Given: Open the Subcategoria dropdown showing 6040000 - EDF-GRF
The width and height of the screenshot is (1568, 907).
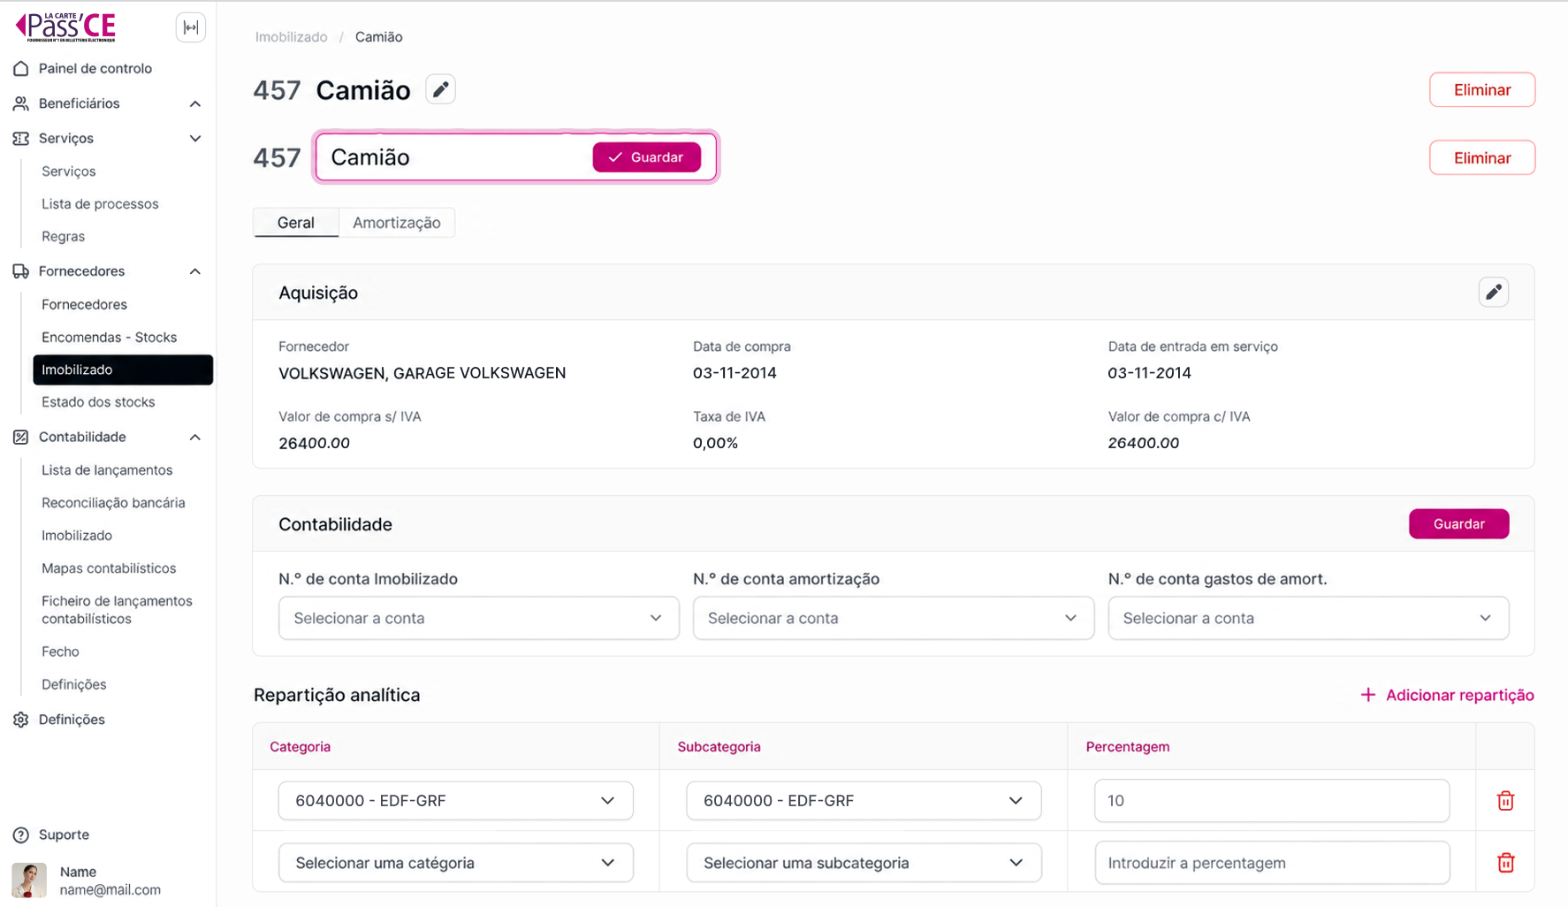Looking at the screenshot, I should (x=864, y=801).
